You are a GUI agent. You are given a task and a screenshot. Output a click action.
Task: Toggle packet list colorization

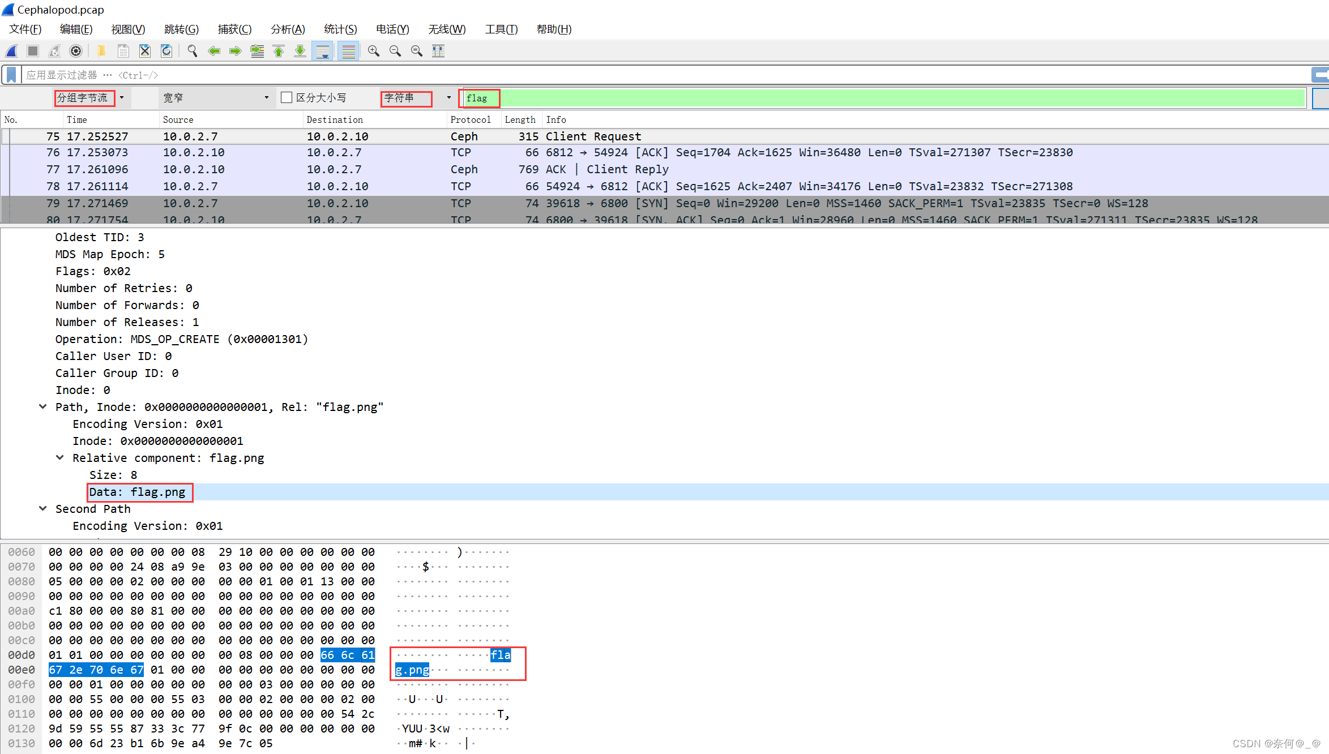[x=349, y=51]
